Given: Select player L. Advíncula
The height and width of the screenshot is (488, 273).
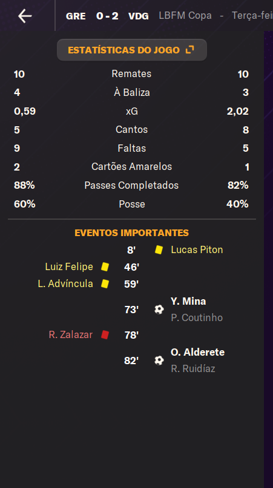Looking at the screenshot, I should 65,283.
